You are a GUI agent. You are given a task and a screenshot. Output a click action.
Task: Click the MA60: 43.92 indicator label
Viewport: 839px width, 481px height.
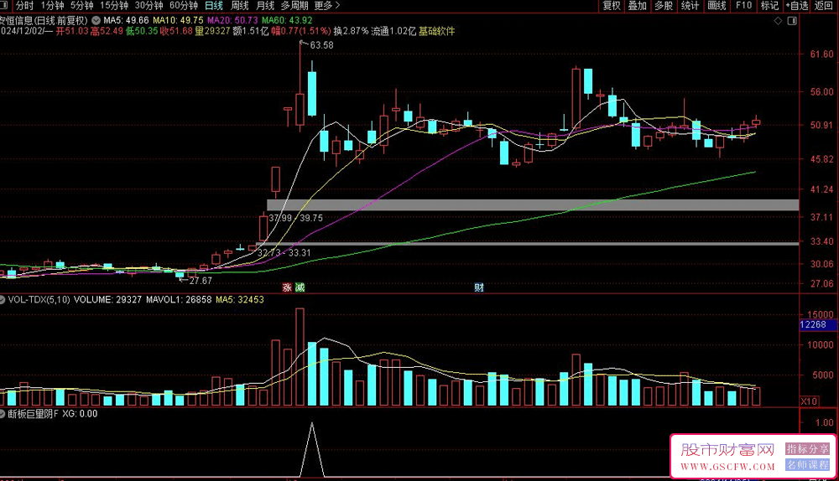click(x=287, y=20)
